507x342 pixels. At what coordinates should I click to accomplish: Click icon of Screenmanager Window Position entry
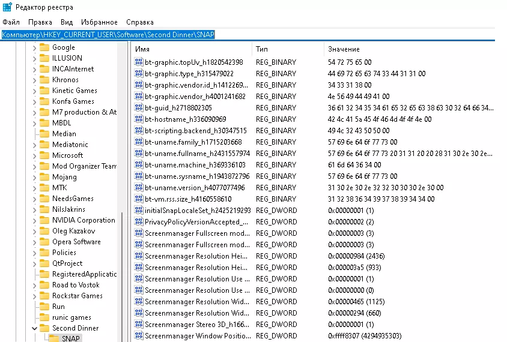point(139,336)
